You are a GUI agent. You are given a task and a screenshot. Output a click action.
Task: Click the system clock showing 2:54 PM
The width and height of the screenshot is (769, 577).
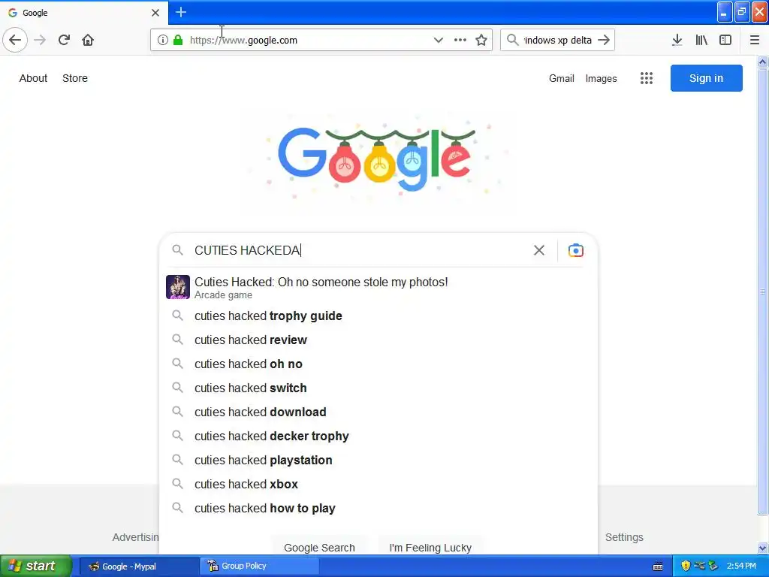[741, 566]
